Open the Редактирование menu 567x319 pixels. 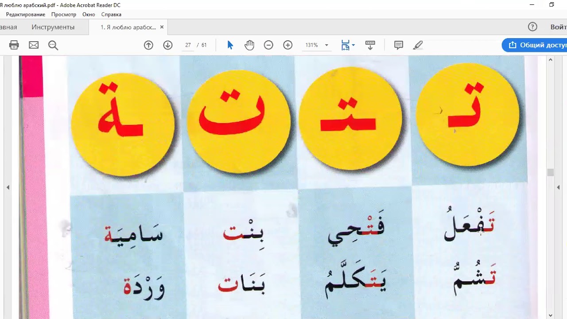[x=26, y=14]
